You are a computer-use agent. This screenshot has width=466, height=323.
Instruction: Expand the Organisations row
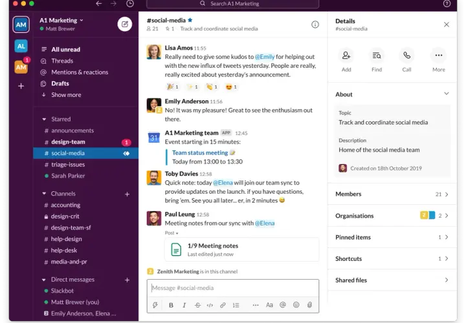point(392,216)
